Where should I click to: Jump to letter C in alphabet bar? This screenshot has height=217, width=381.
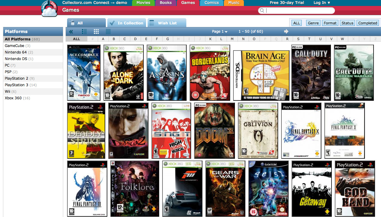[125, 39]
